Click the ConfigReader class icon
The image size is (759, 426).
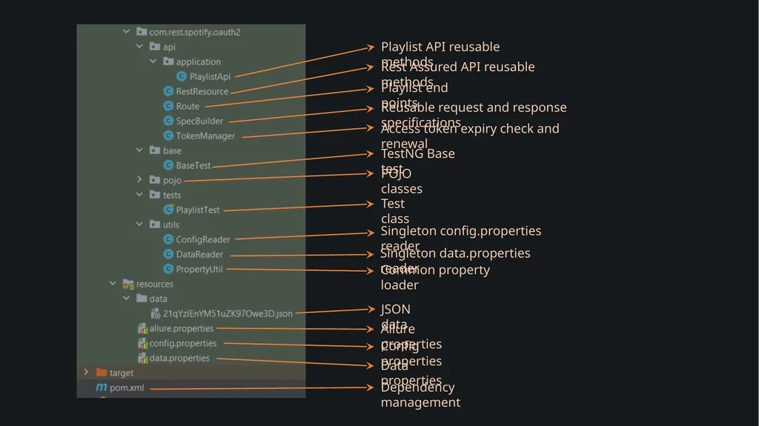[168, 239]
